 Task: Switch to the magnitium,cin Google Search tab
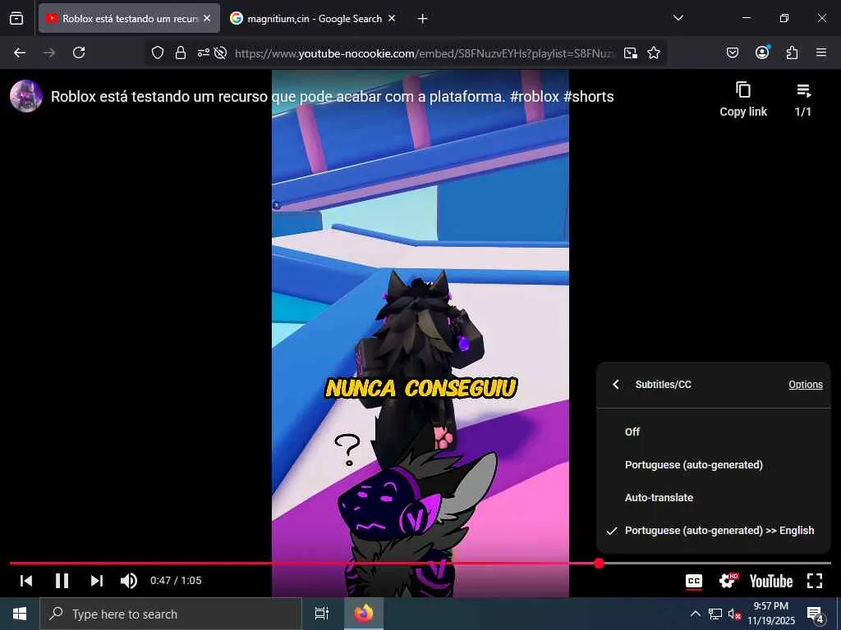pyautogui.click(x=314, y=18)
